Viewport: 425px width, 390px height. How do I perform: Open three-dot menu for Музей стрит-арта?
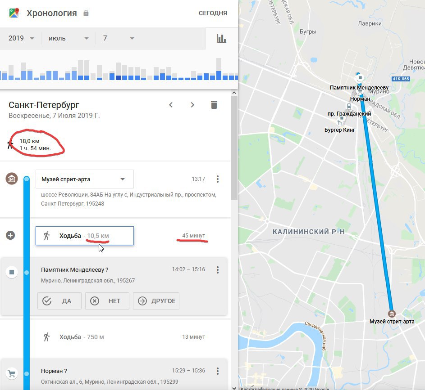click(218, 179)
